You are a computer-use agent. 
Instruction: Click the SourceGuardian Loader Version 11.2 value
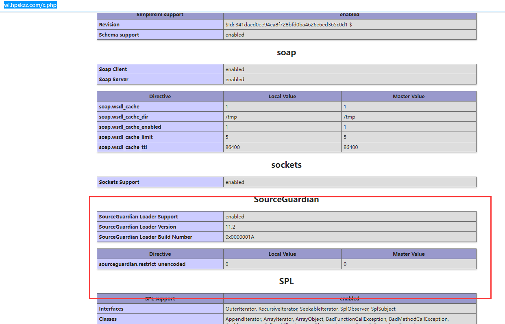click(231, 227)
